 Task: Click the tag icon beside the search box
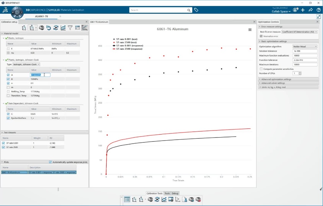click(196, 10)
